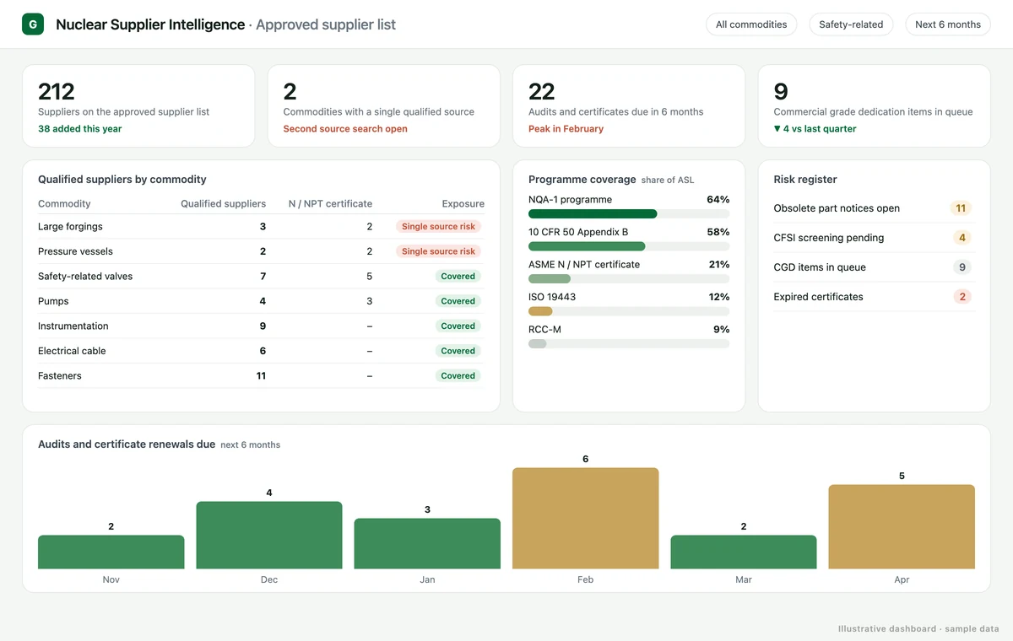This screenshot has width=1013, height=641.
Task: Click the 38 added this year note
Action: [x=80, y=129]
